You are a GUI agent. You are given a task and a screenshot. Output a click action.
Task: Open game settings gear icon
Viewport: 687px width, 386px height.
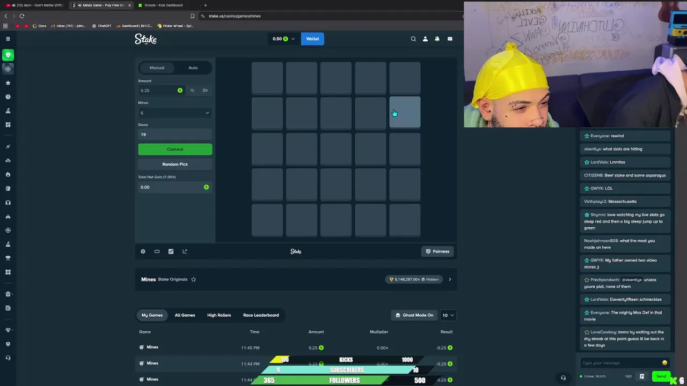pos(143,251)
